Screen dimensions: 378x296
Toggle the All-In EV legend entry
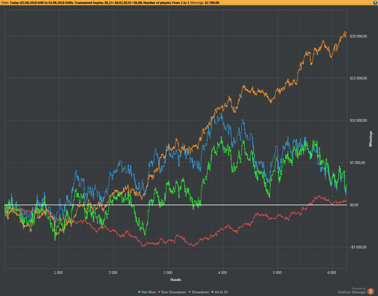pyautogui.click(x=220, y=292)
